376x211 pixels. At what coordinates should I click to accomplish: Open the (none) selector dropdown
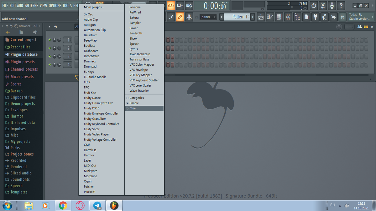207,17
